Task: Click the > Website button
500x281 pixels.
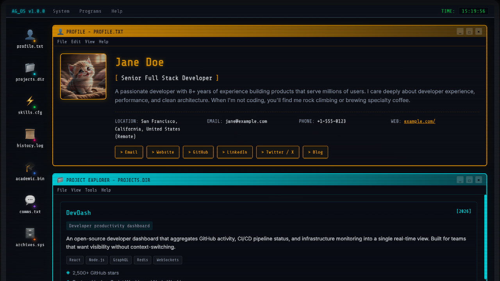Action: click(x=163, y=152)
